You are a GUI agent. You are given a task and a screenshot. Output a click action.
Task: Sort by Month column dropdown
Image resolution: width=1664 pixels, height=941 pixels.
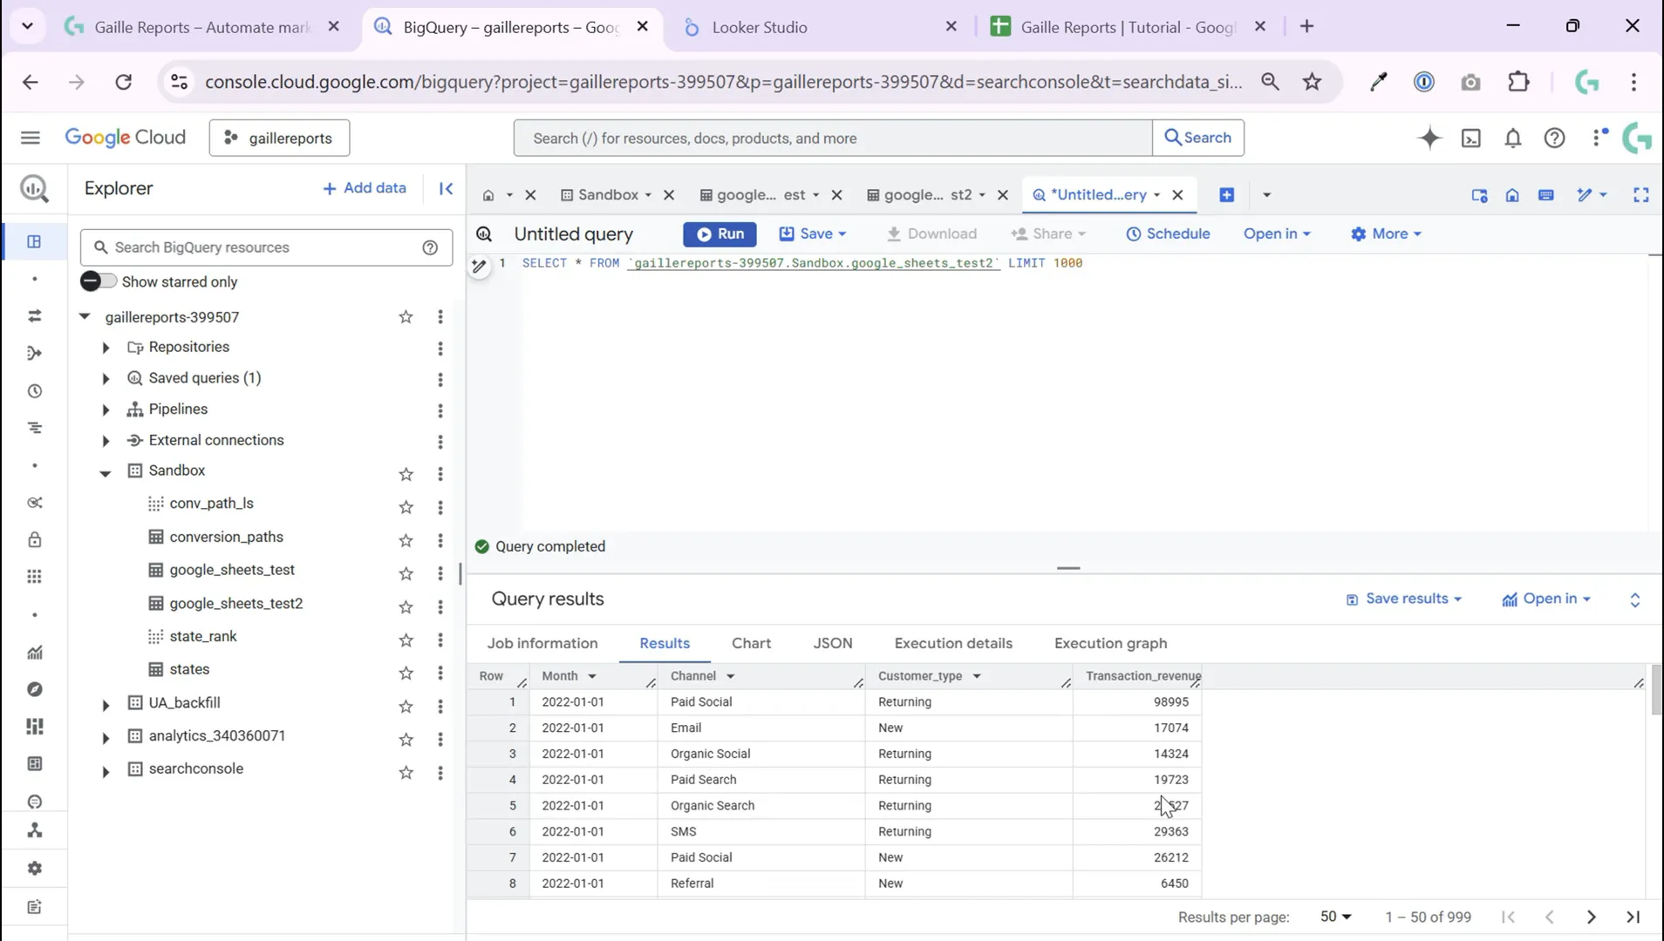[592, 676]
